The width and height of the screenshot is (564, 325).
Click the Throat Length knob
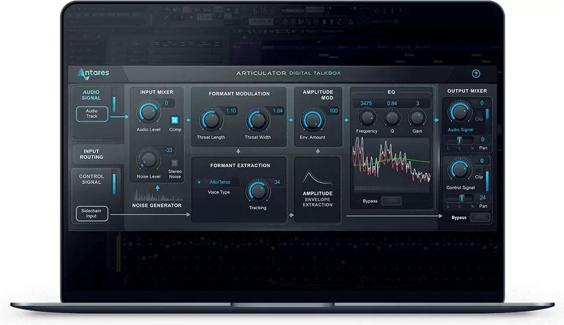pyautogui.click(x=211, y=120)
